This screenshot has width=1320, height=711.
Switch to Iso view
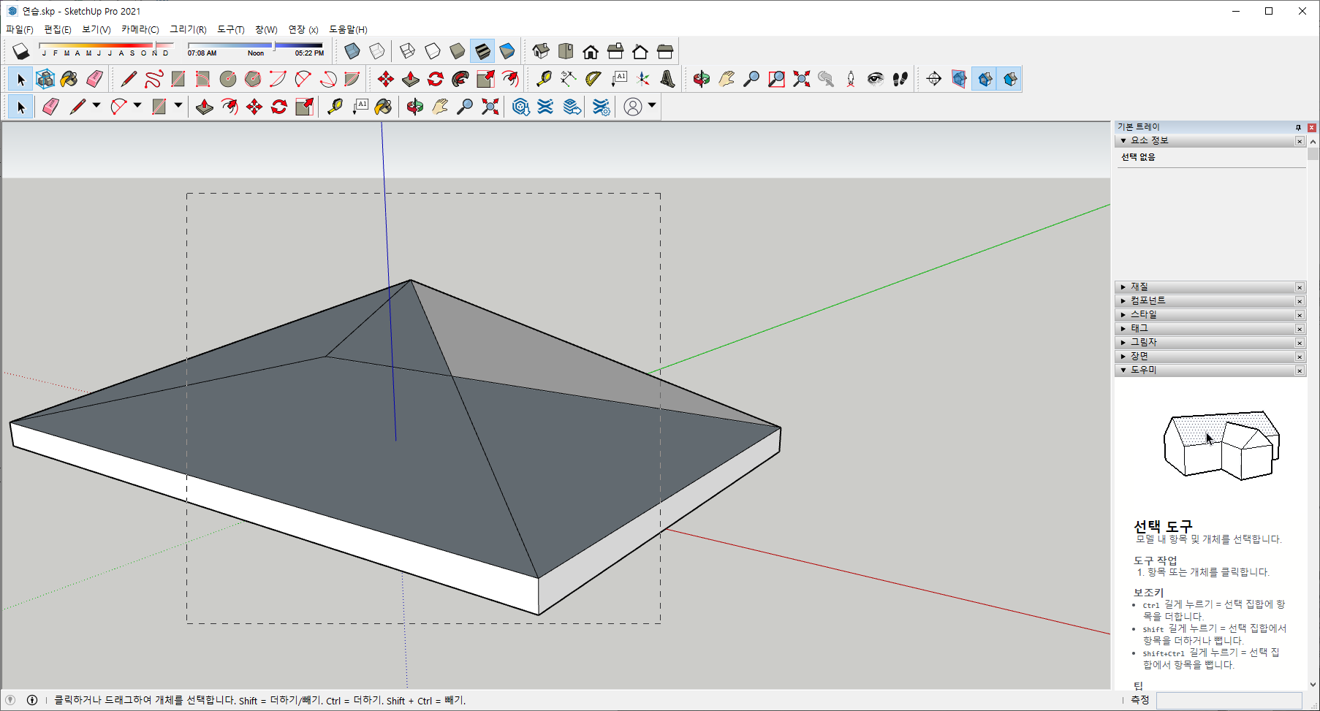[541, 51]
